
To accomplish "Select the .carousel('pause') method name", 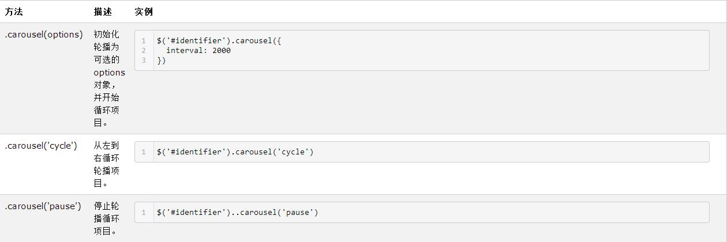I will click(x=43, y=206).
